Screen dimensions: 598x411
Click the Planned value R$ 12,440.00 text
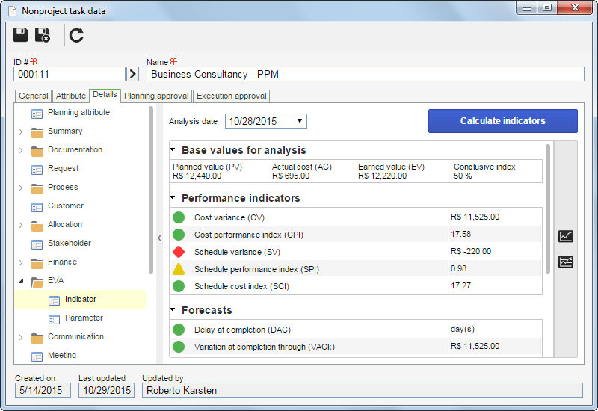click(197, 176)
